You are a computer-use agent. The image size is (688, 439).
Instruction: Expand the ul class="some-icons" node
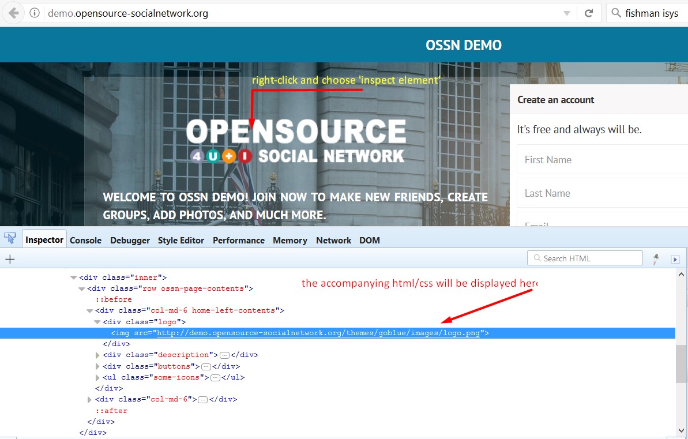(x=97, y=377)
